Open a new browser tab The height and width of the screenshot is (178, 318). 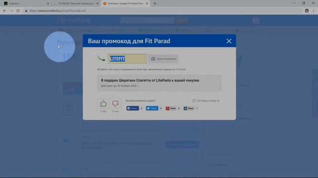click(155, 3)
